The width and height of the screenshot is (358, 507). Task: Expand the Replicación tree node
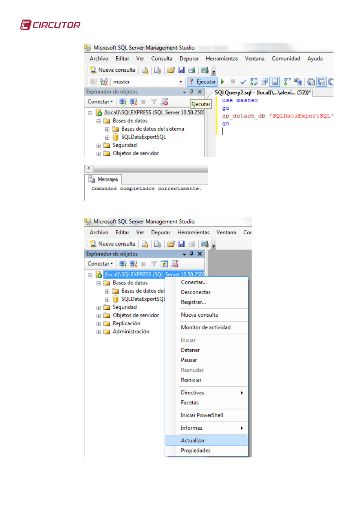(x=99, y=324)
